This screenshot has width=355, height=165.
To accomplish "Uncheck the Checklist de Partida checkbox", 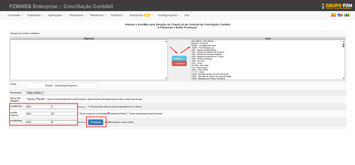I will pos(109,113).
